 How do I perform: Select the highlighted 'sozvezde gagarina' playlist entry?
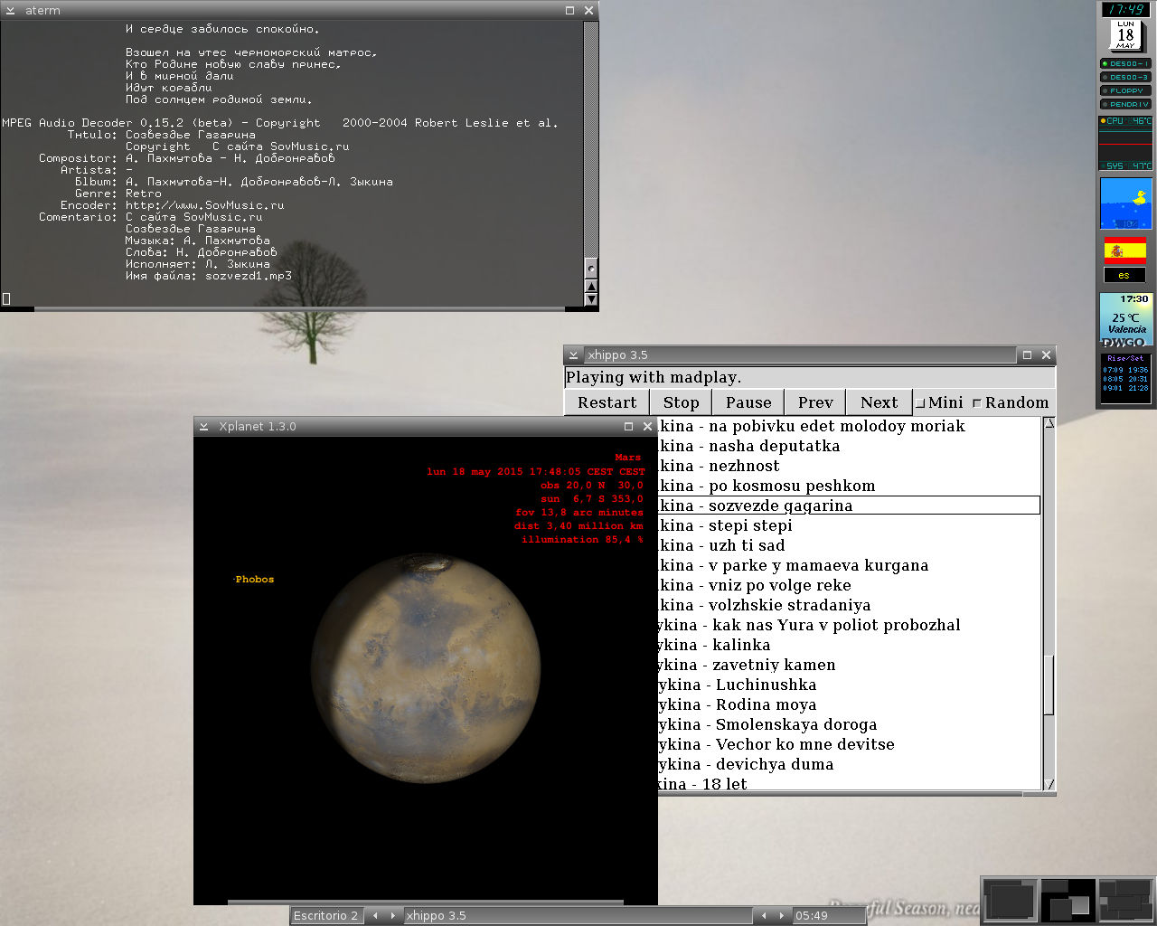849,506
